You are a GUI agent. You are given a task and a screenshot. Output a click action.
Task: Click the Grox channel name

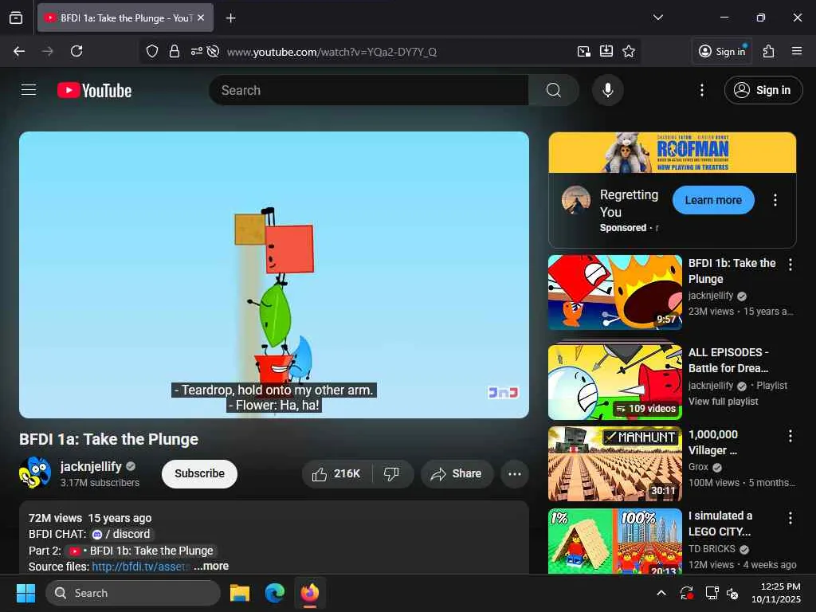698,467
